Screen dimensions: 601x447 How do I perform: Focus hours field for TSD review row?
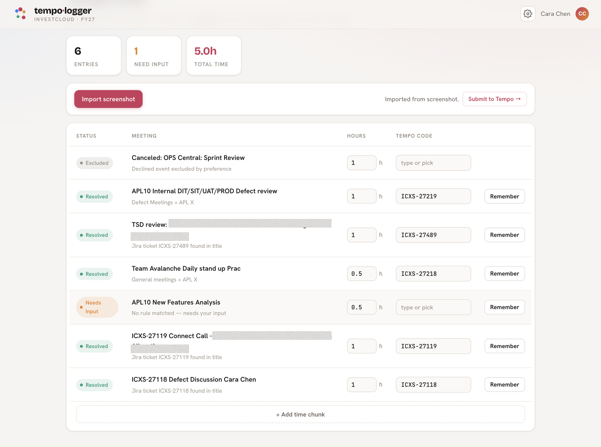point(361,235)
